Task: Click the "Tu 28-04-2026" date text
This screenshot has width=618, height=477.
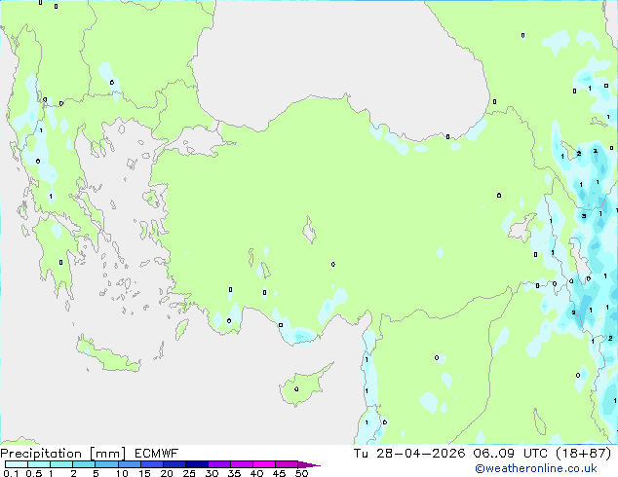Action: pos(409,454)
